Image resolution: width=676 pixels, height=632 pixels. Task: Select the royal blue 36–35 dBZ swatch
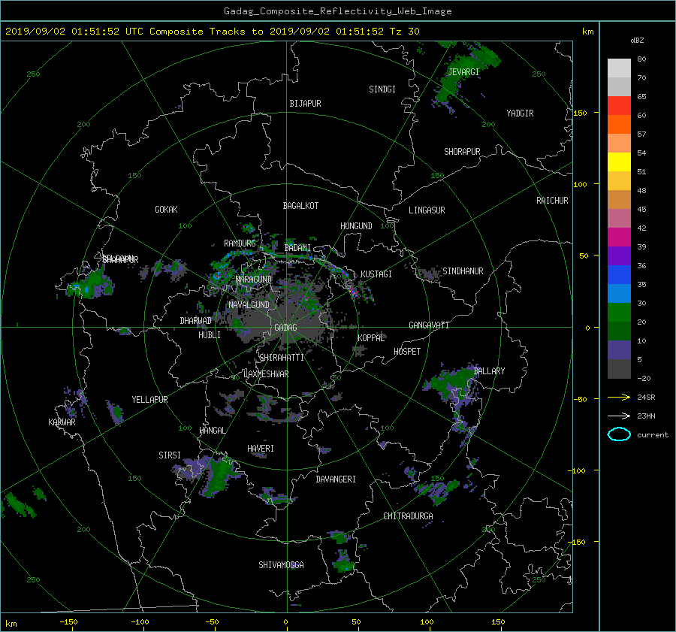pyautogui.click(x=619, y=275)
